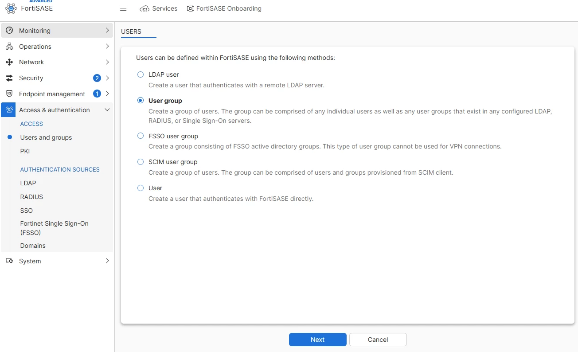
Task: Open FortiSASE Onboarding
Action: [x=224, y=8]
